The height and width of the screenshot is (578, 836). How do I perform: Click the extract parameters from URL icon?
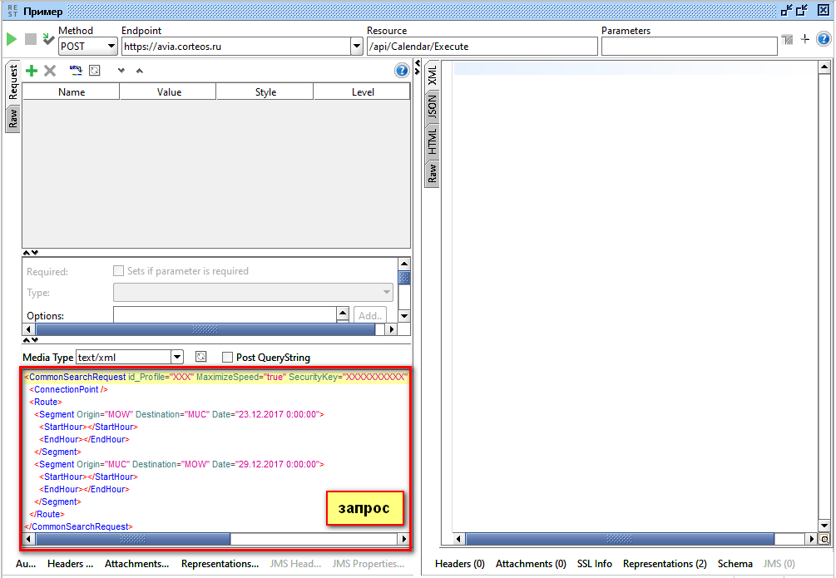coord(76,71)
